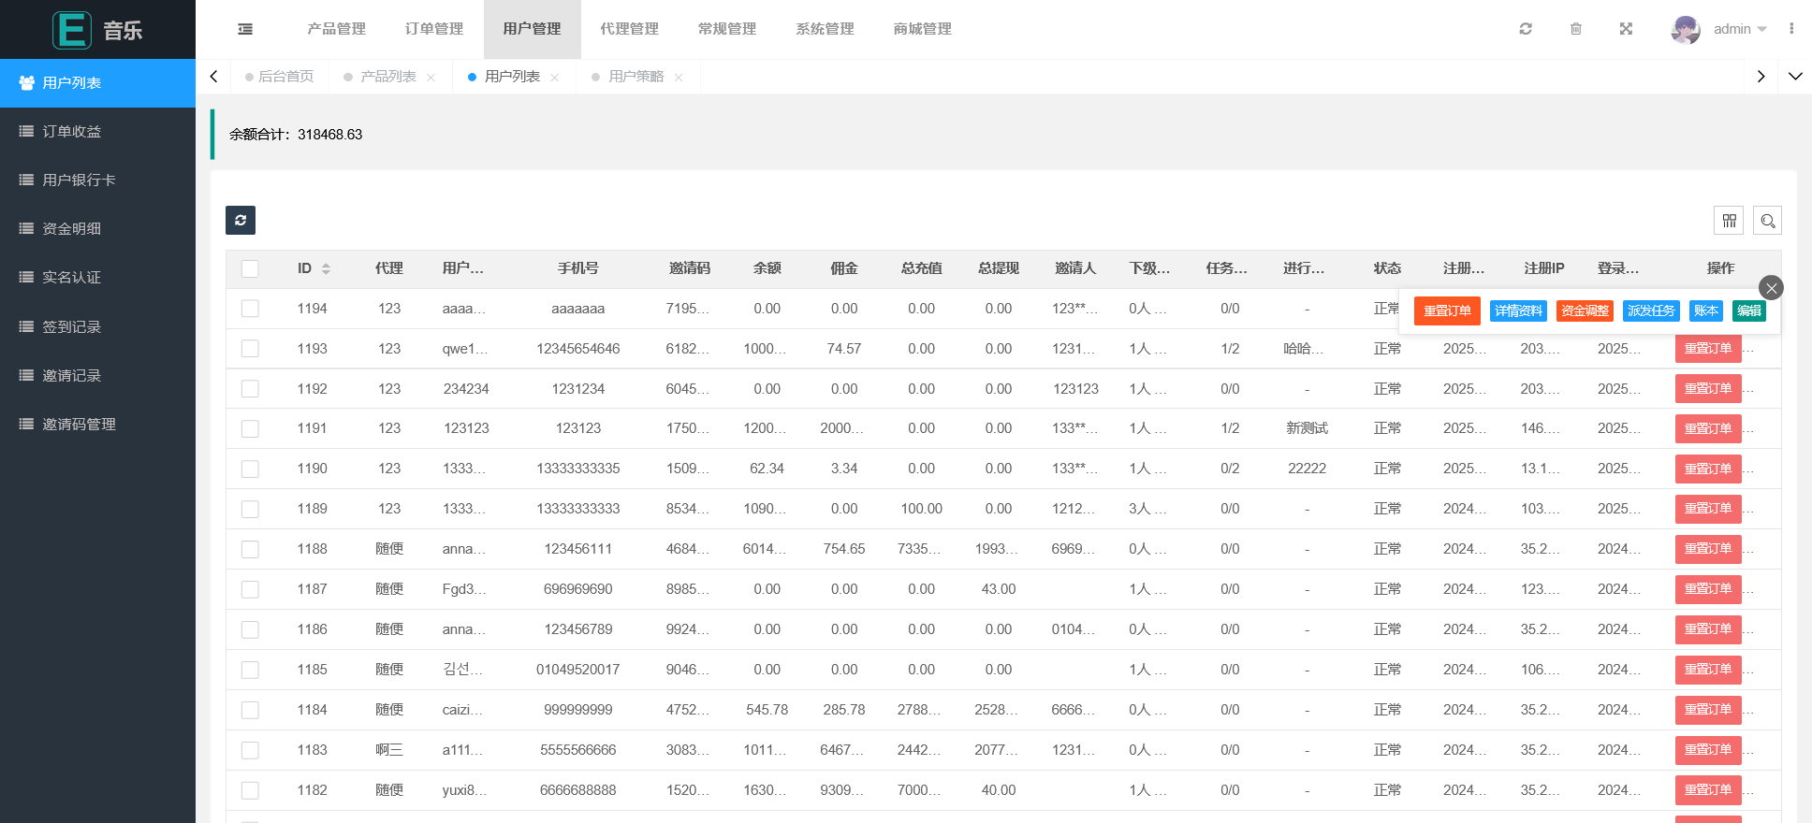Click the refresh icon in the top header
Screen dimensions: 1812x823
[1526, 29]
